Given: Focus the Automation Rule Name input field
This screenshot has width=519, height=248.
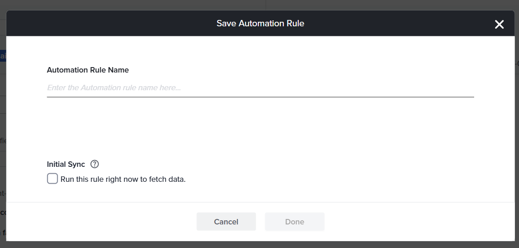Looking at the screenshot, I should click(x=260, y=88).
